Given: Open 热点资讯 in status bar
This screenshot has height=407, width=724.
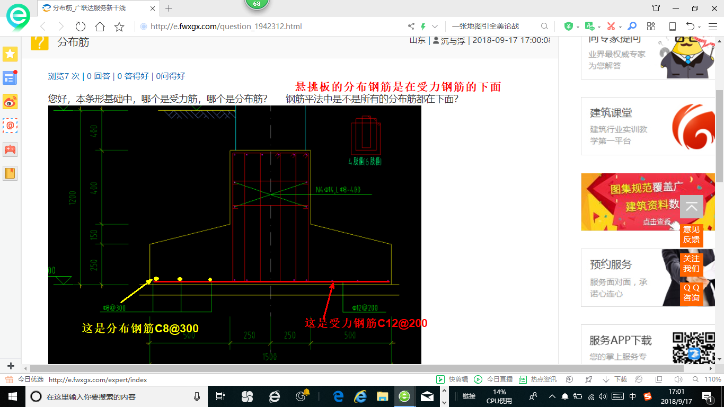Looking at the screenshot, I should point(537,379).
